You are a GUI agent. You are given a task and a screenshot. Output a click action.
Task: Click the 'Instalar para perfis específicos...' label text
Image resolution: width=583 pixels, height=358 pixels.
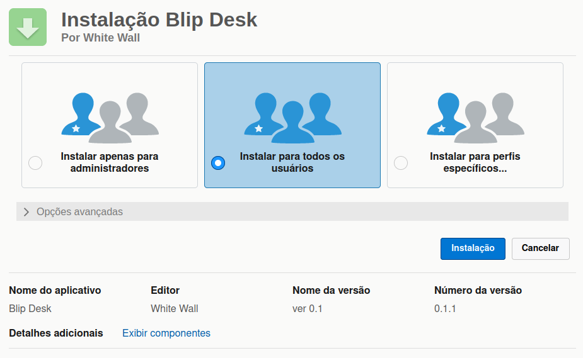pos(475,162)
